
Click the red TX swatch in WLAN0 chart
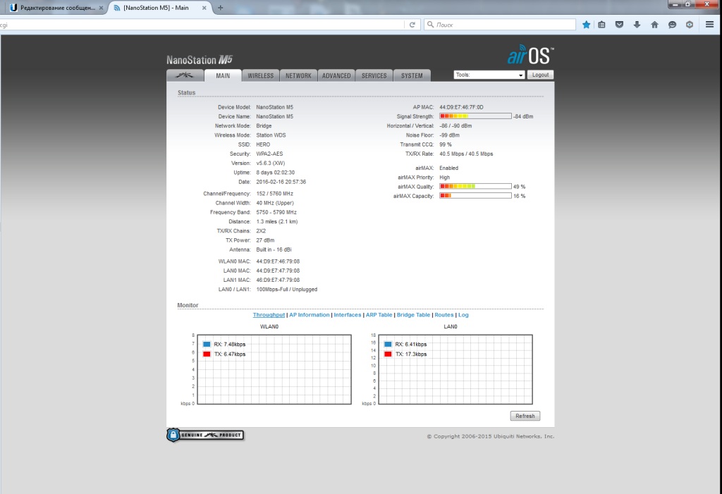(207, 354)
